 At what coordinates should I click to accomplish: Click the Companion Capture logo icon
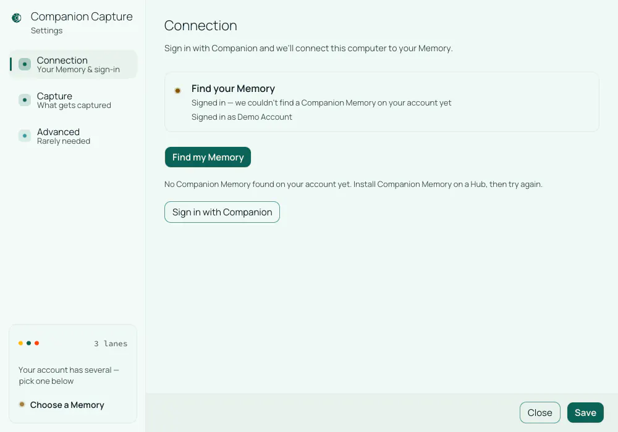(x=17, y=18)
